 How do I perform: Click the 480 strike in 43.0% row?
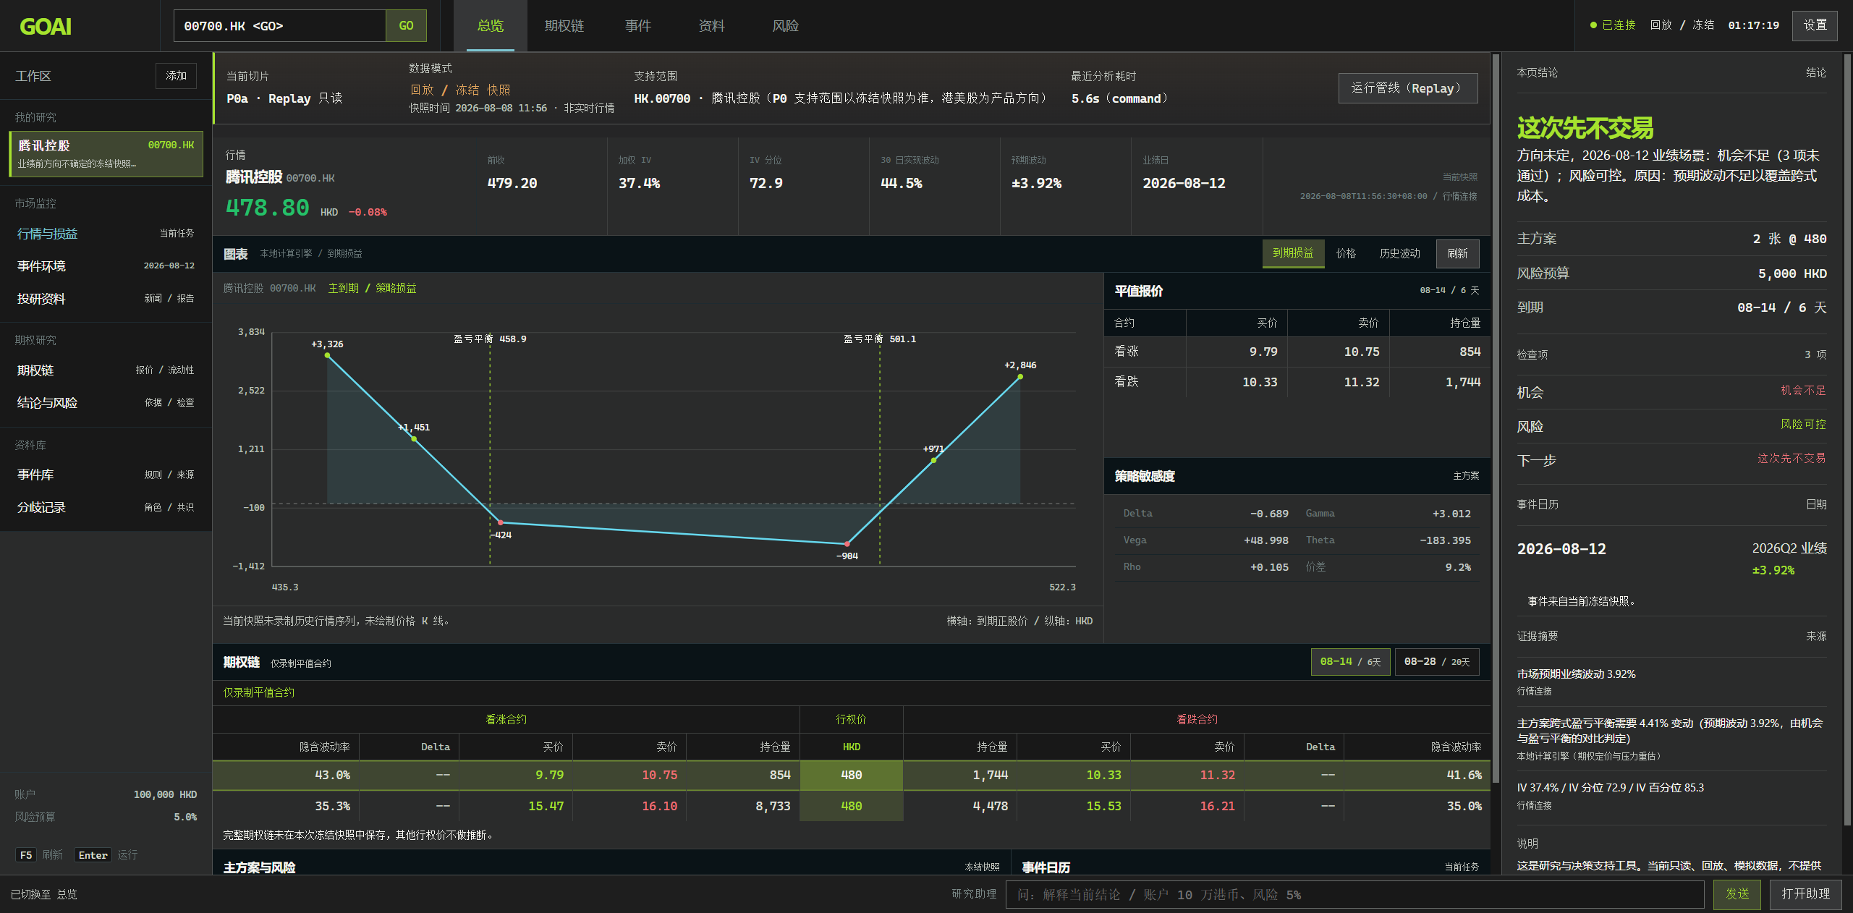click(x=851, y=775)
